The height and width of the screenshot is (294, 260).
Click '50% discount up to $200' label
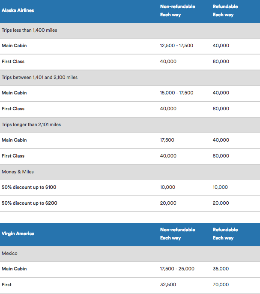point(29,203)
